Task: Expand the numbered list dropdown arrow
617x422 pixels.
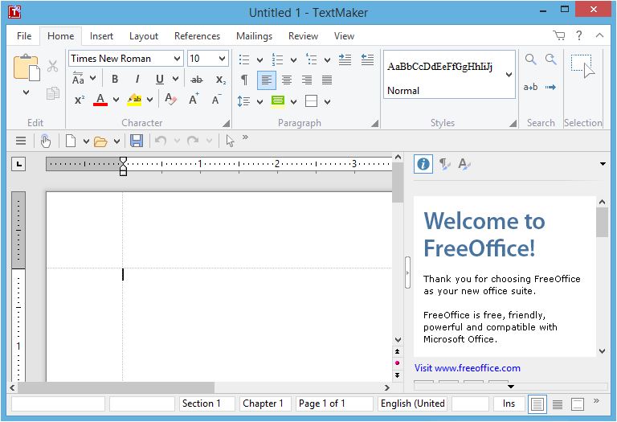Action: [293, 60]
